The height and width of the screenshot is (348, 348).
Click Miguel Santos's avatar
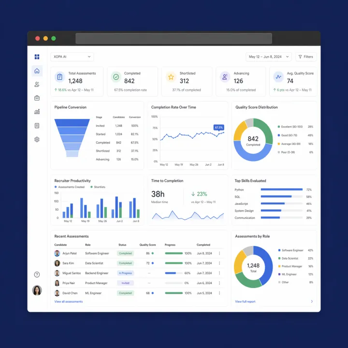pos(57,273)
